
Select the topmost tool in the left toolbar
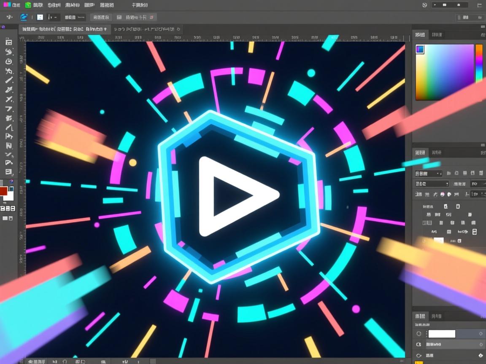(8, 42)
